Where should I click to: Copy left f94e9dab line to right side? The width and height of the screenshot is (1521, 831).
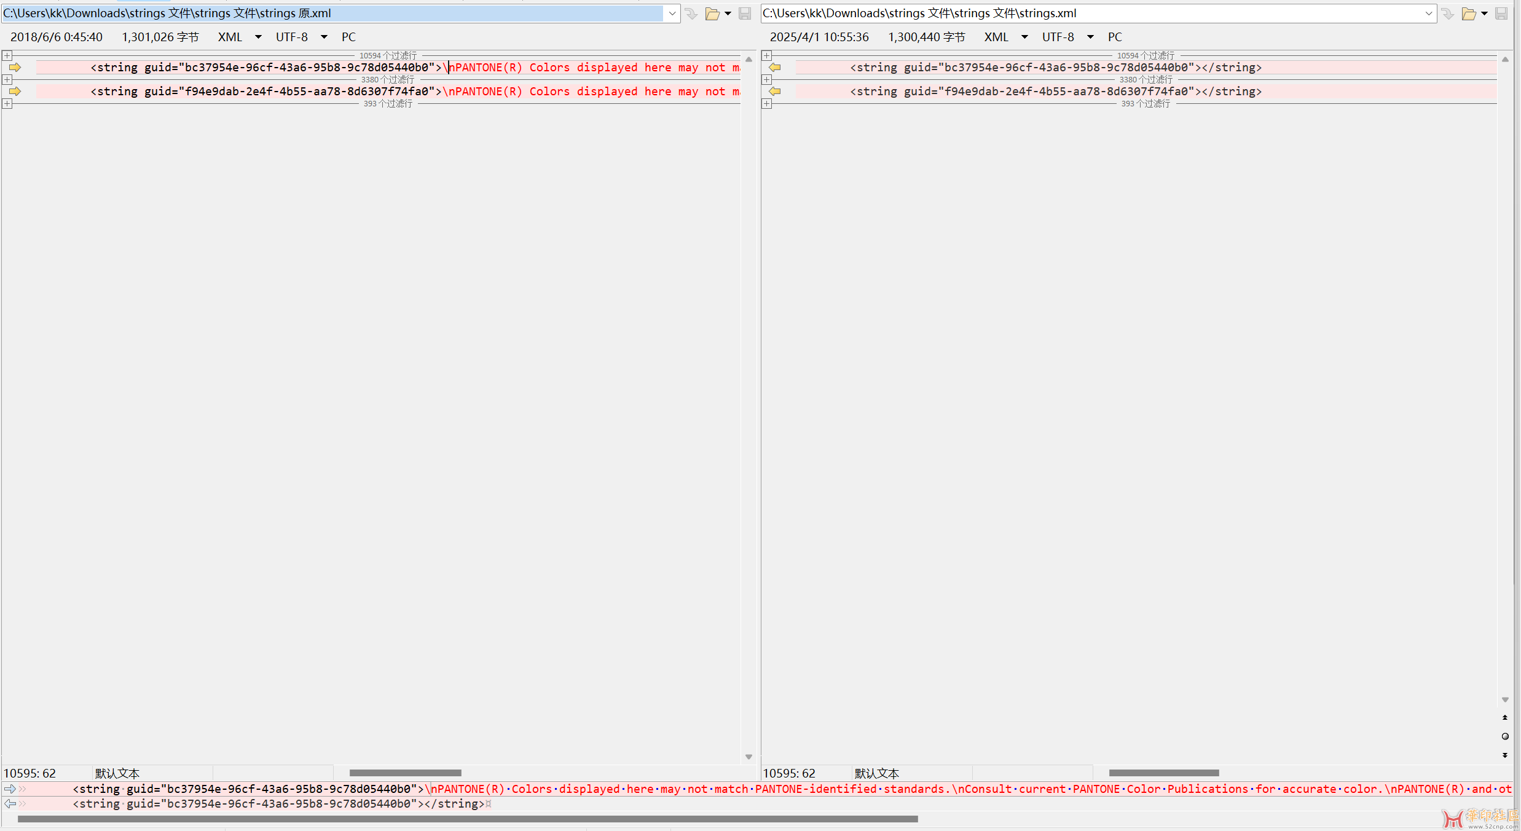tap(15, 92)
